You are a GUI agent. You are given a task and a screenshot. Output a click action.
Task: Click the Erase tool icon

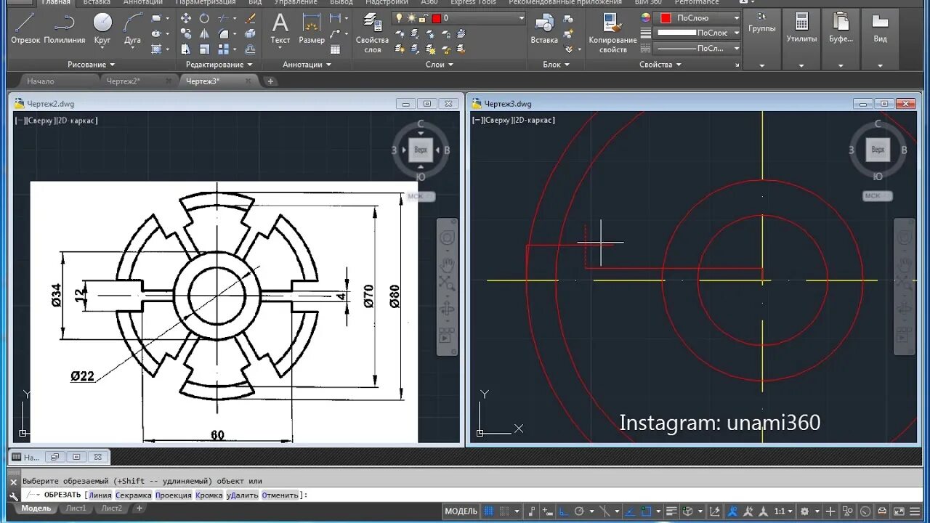pyautogui.click(x=250, y=18)
